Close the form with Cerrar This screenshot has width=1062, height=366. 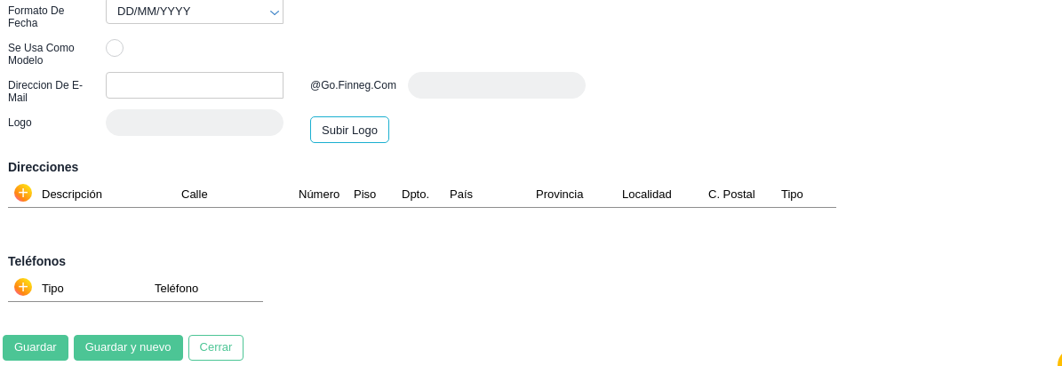216,347
